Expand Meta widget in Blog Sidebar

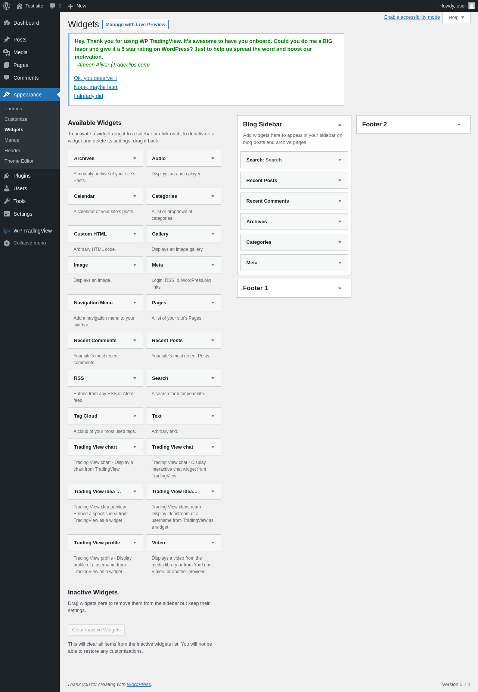pos(340,263)
